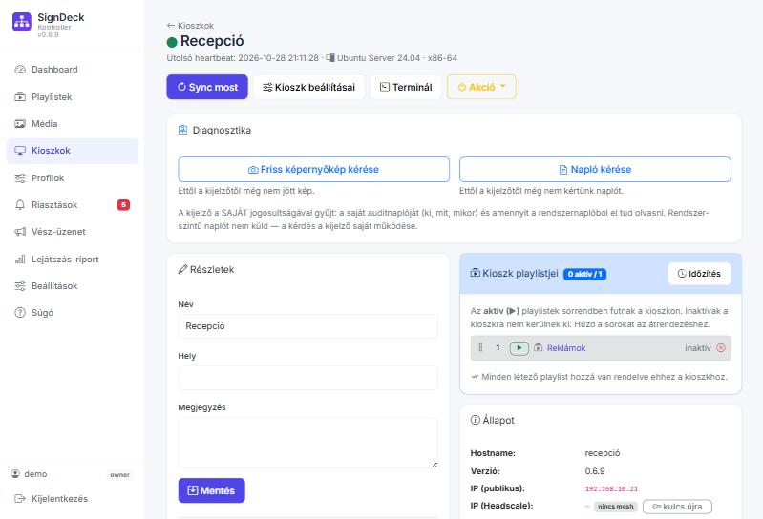This screenshot has width=763, height=519.
Task: Click the Dashboard gauge icon
Action: [20, 70]
